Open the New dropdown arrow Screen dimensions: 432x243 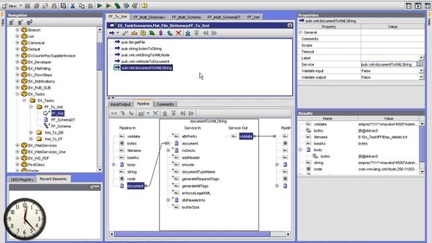click(x=21, y=5)
